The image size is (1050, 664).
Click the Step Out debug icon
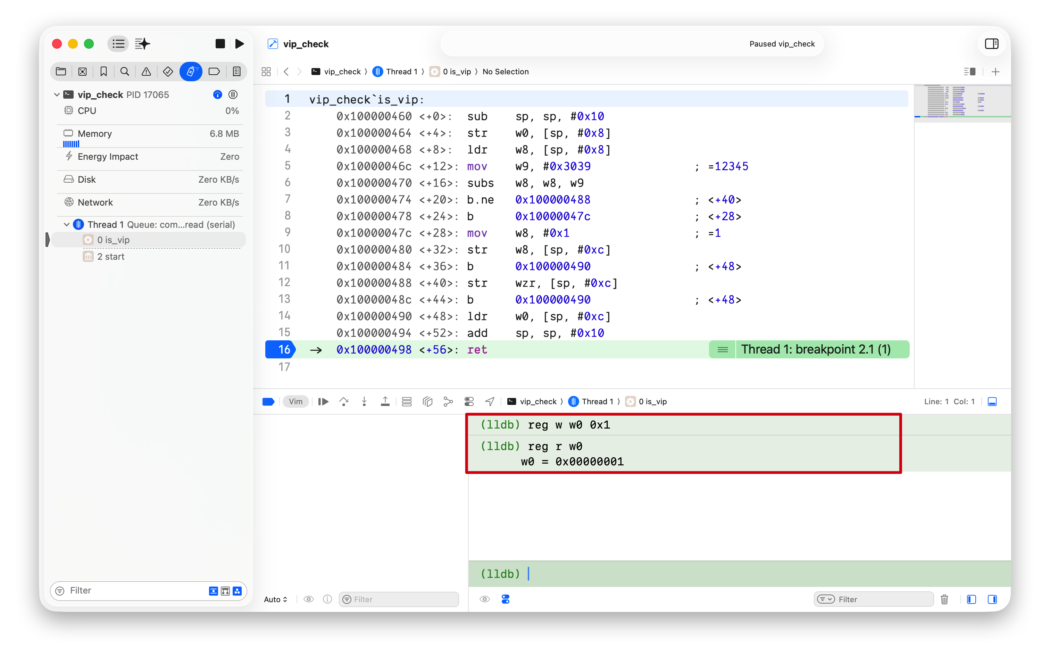(385, 401)
